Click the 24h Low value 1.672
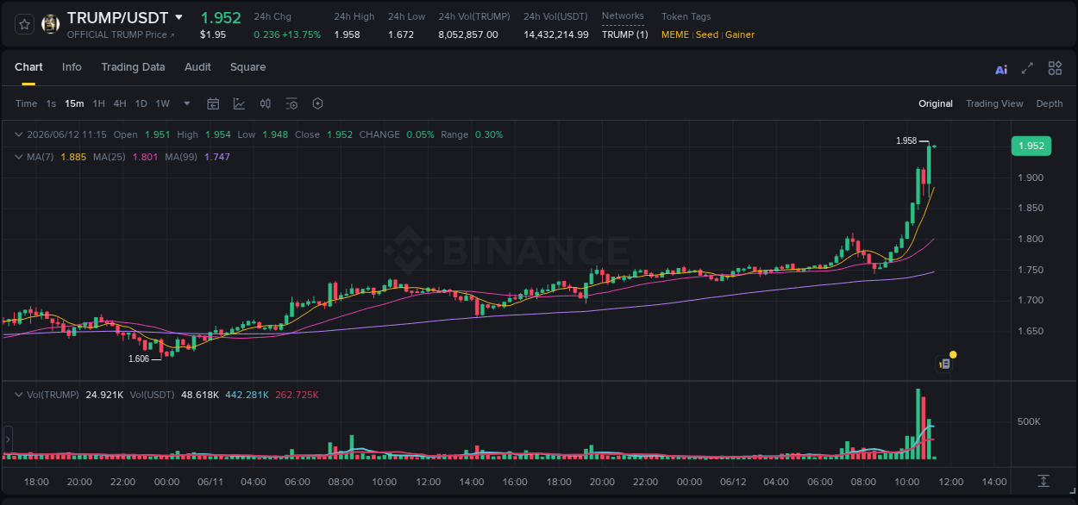This screenshot has height=505, width=1078. tap(401, 34)
